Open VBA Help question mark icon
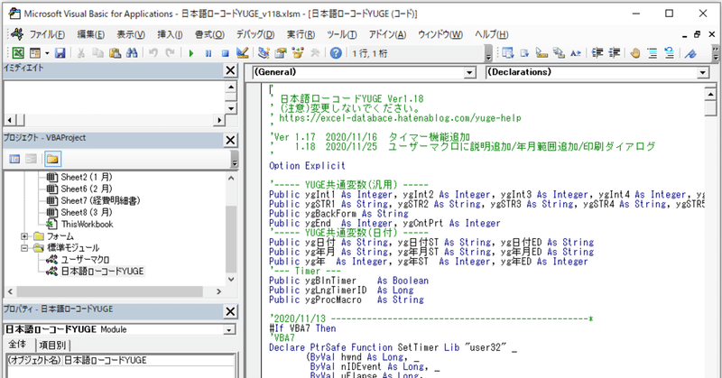Image resolution: width=722 pixels, height=378 pixels. point(336,53)
